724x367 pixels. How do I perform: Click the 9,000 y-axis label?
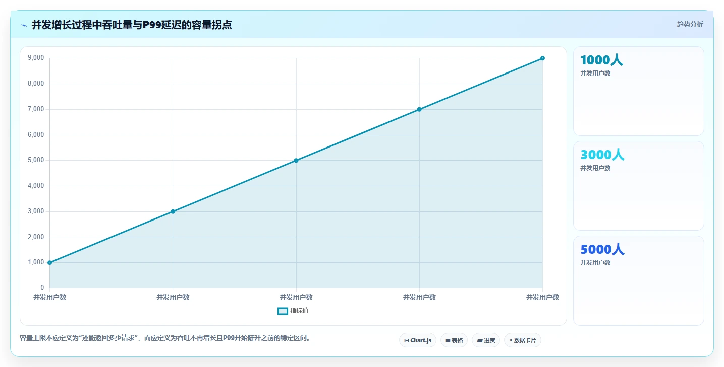(36, 58)
